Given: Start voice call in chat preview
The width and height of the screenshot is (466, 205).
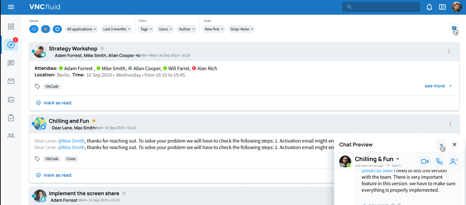Looking at the screenshot, I should 439,162.
